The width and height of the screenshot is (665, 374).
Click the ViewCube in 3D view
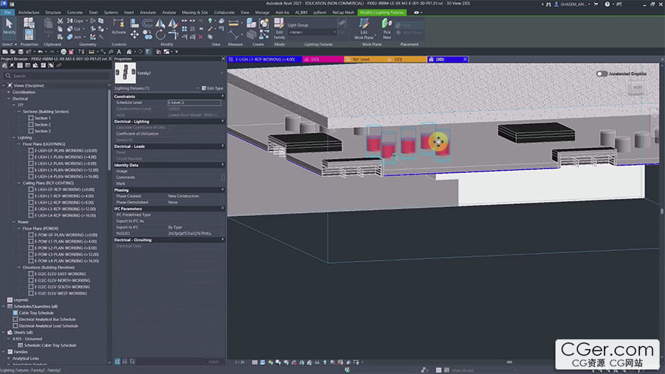(637, 88)
